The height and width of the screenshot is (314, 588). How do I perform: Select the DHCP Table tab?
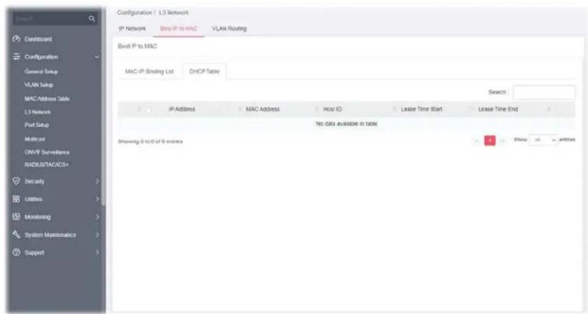(205, 71)
